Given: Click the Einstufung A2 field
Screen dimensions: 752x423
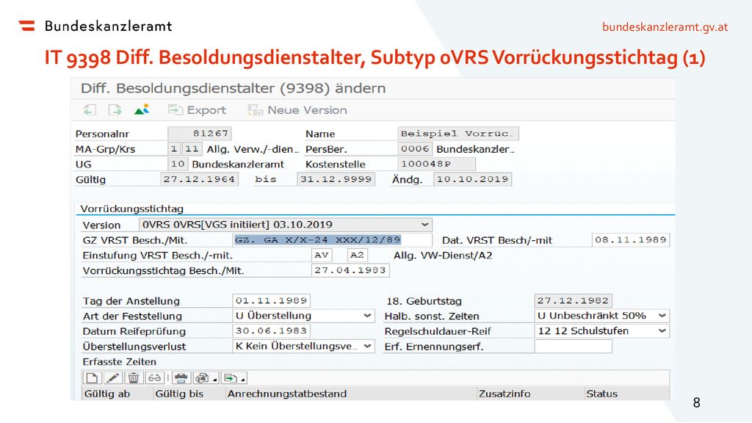Looking at the screenshot, I should (x=357, y=255).
